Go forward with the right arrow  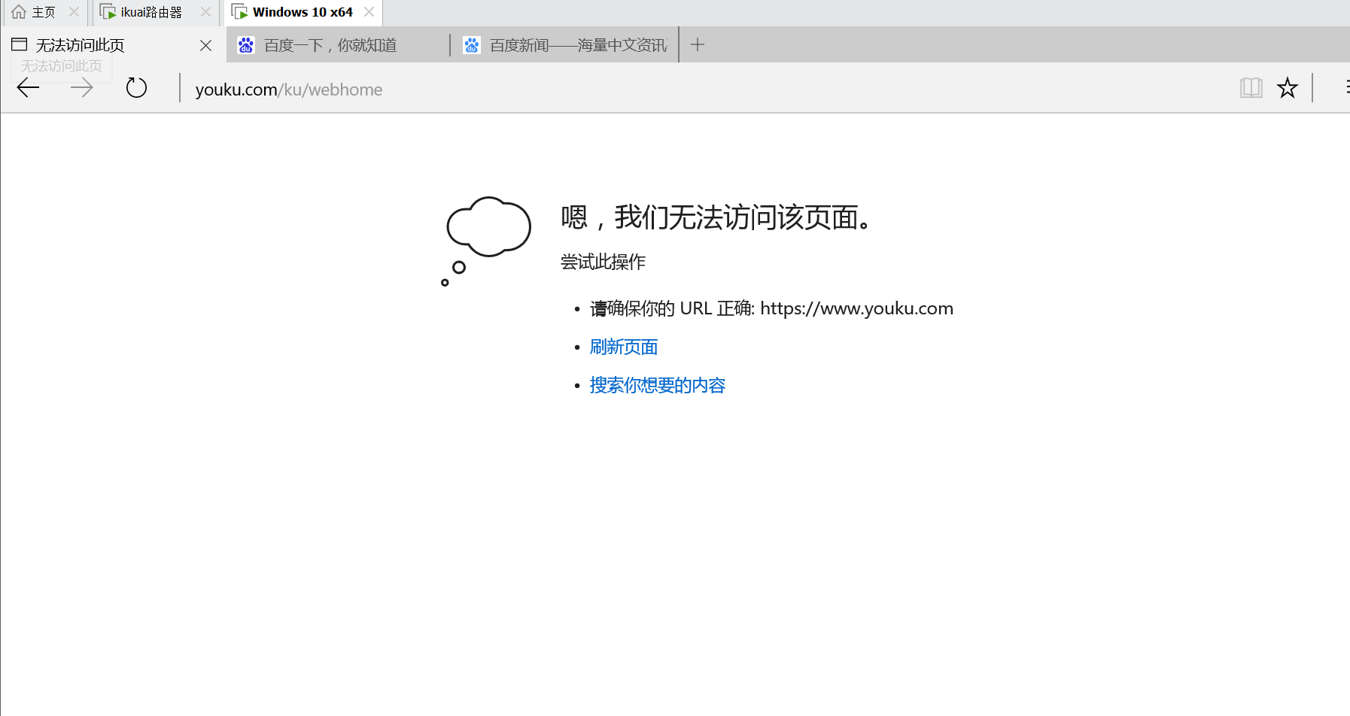point(81,88)
